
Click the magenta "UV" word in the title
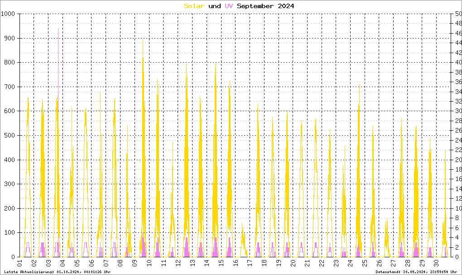pyautogui.click(x=229, y=6)
